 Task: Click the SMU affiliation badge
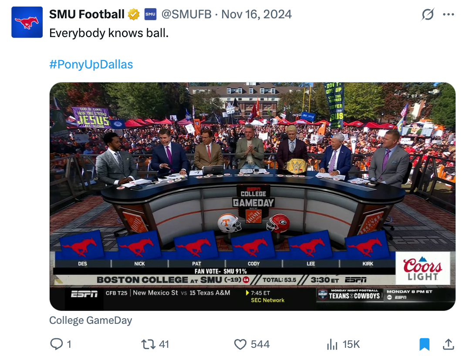coord(150,14)
